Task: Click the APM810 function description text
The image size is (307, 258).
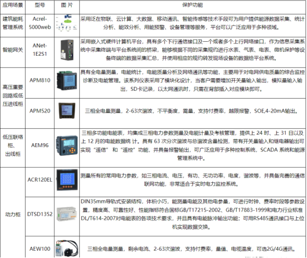Action: click(192, 80)
